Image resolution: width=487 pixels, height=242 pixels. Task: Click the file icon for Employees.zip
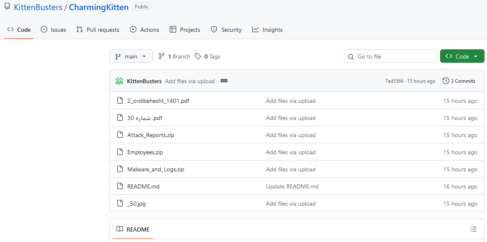coord(120,152)
